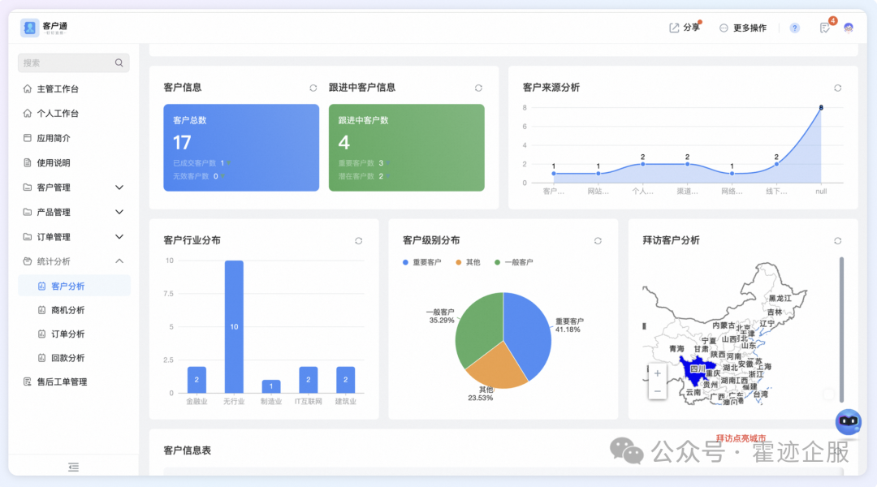Refresh the 客户行业分布 chart

tap(359, 240)
